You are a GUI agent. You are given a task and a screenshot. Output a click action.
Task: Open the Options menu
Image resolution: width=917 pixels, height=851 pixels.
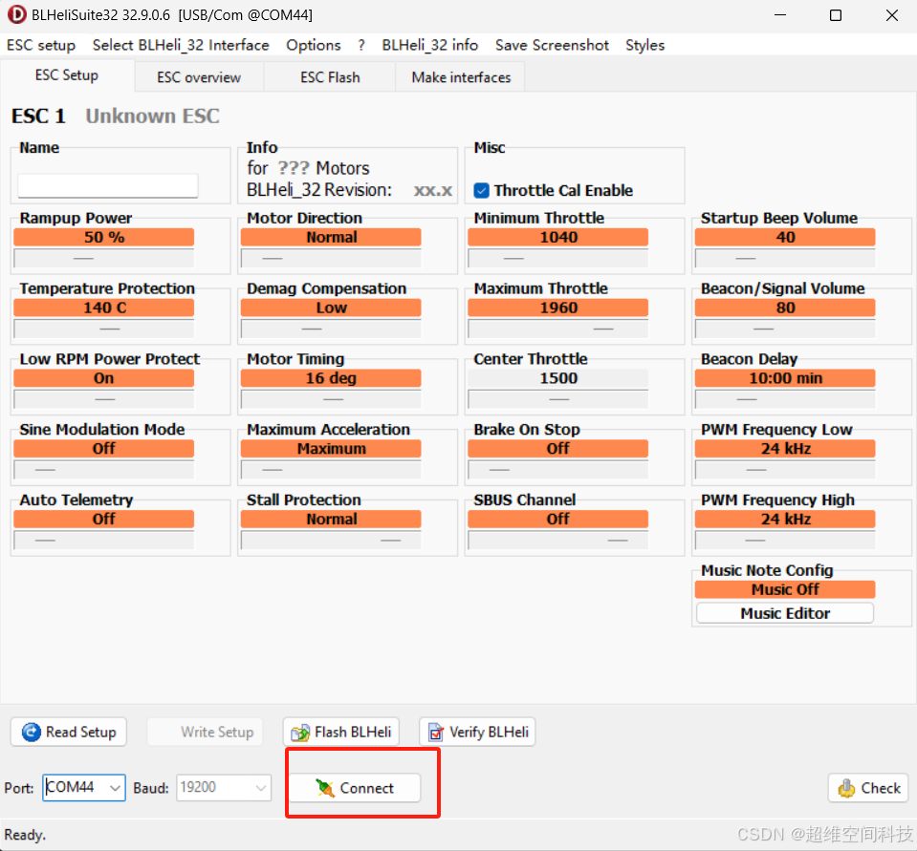coord(314,45)
